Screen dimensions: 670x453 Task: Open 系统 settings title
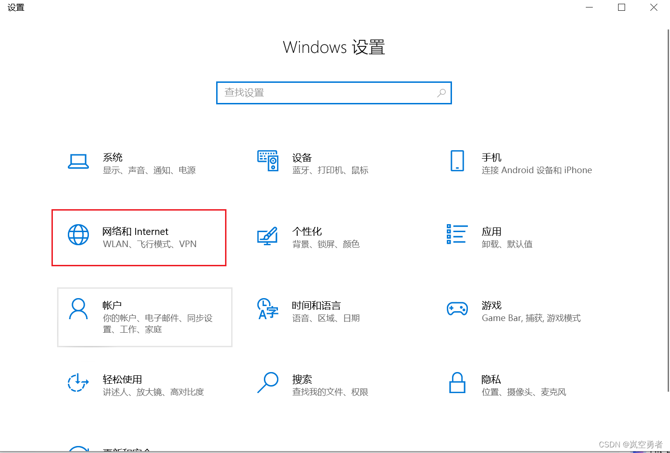[x=113, y=157]
